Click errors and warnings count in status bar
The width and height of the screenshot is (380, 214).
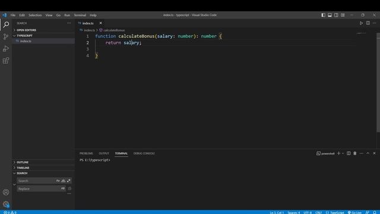coord(10,212)
